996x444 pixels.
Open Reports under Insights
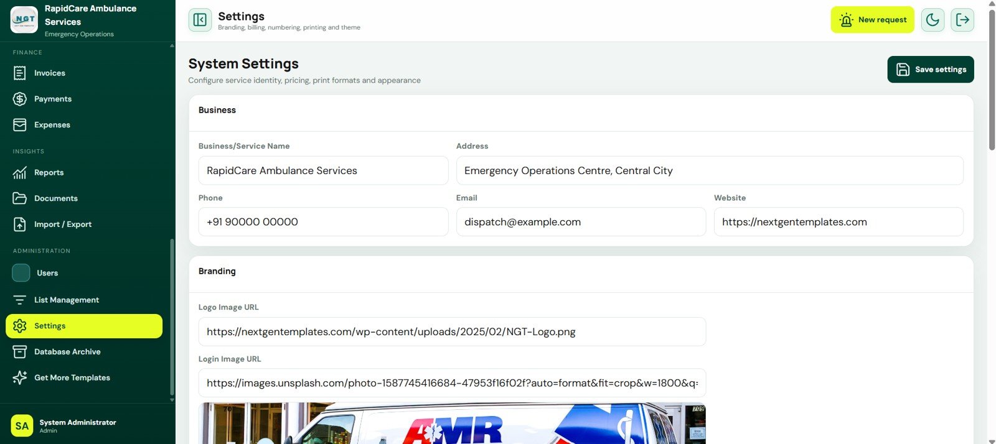[x=84, y=173]
